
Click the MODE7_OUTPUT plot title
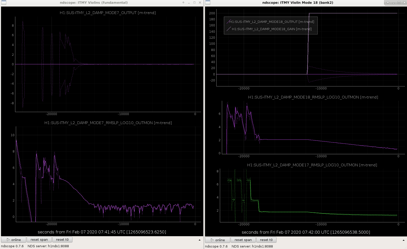click(x=108, y=13)
